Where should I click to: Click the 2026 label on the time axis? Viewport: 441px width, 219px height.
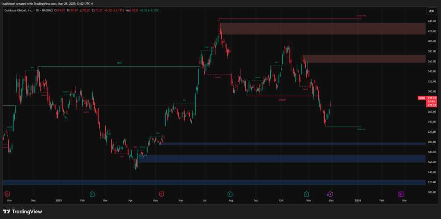tap(358, 200)
